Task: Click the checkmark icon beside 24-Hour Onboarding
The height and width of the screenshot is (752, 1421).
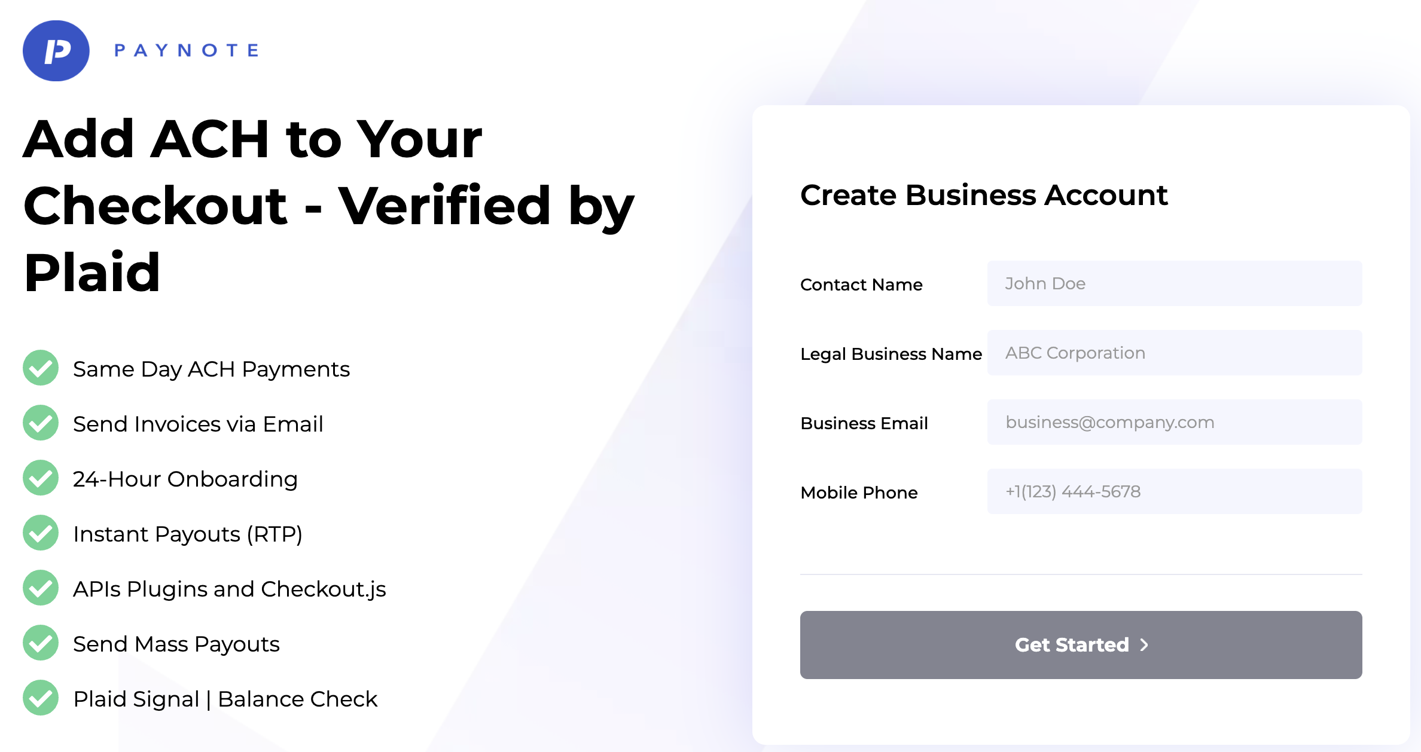Action: click(x=41, y=478)
